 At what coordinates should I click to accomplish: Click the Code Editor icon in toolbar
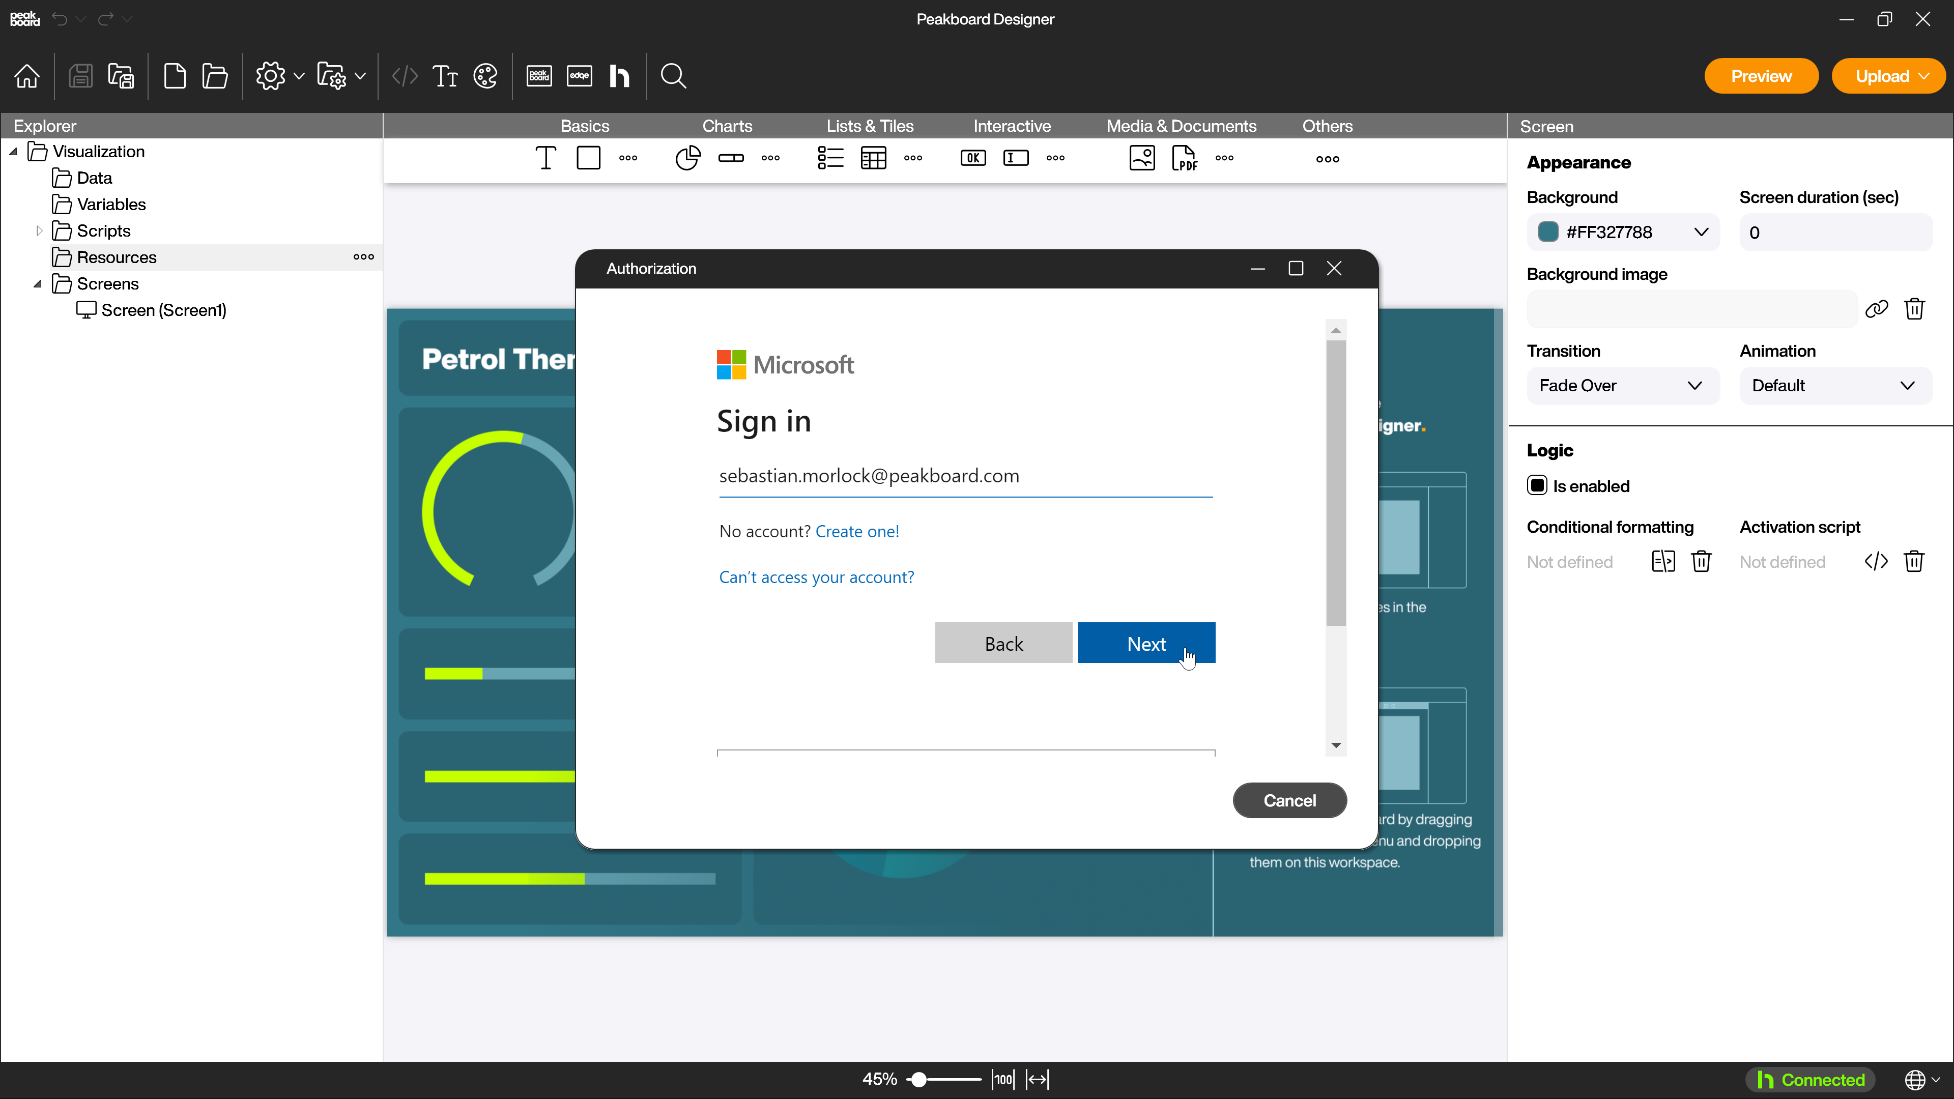[405, 76]
